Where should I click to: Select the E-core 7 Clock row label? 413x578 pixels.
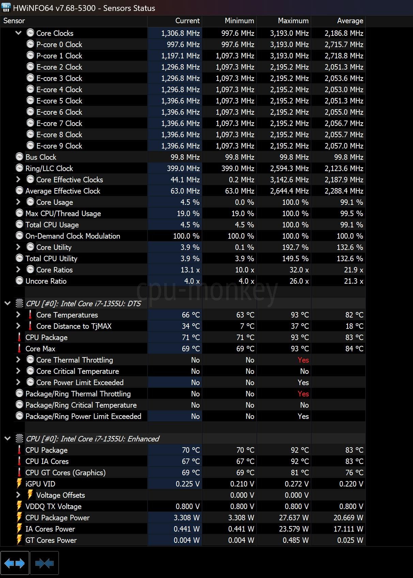coord(59,123)
